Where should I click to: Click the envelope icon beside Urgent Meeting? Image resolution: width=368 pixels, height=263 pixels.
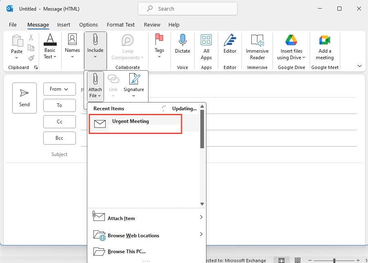click(x=100, y=124)
